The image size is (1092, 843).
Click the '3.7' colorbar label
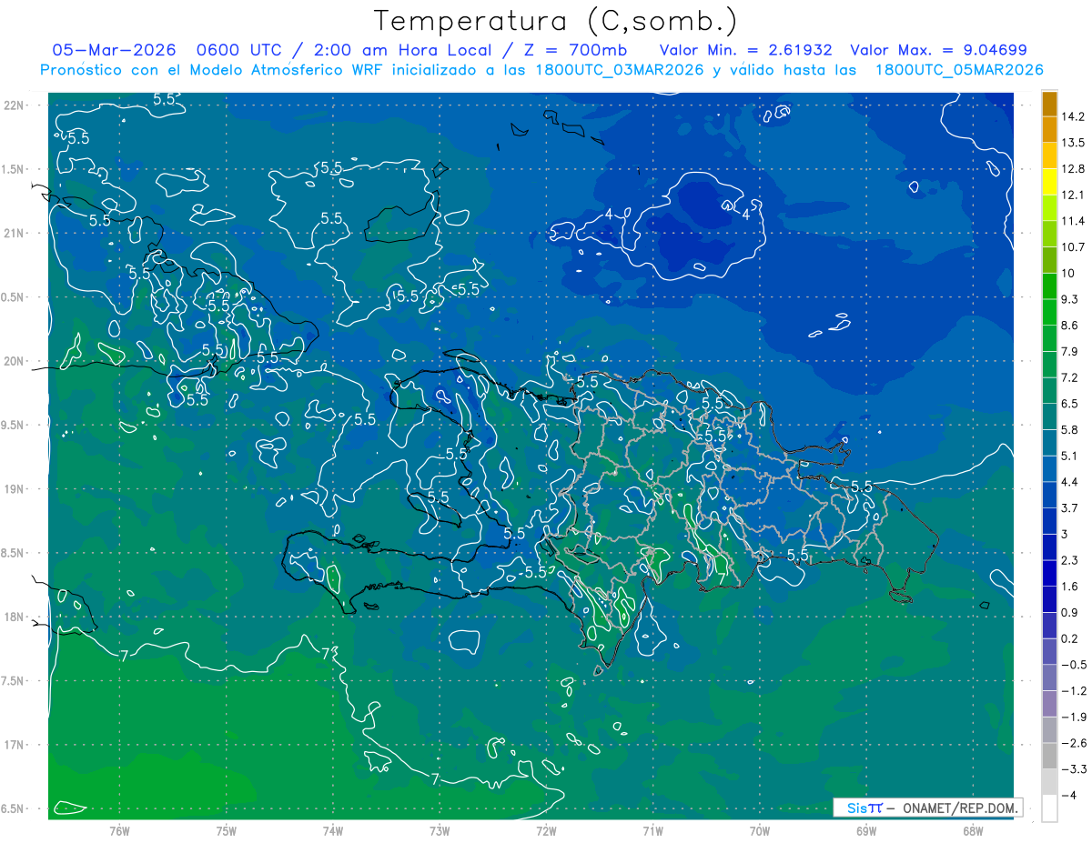tap(1071, 508)
